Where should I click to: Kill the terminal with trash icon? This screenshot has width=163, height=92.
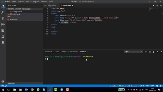(x=153, y=52)
